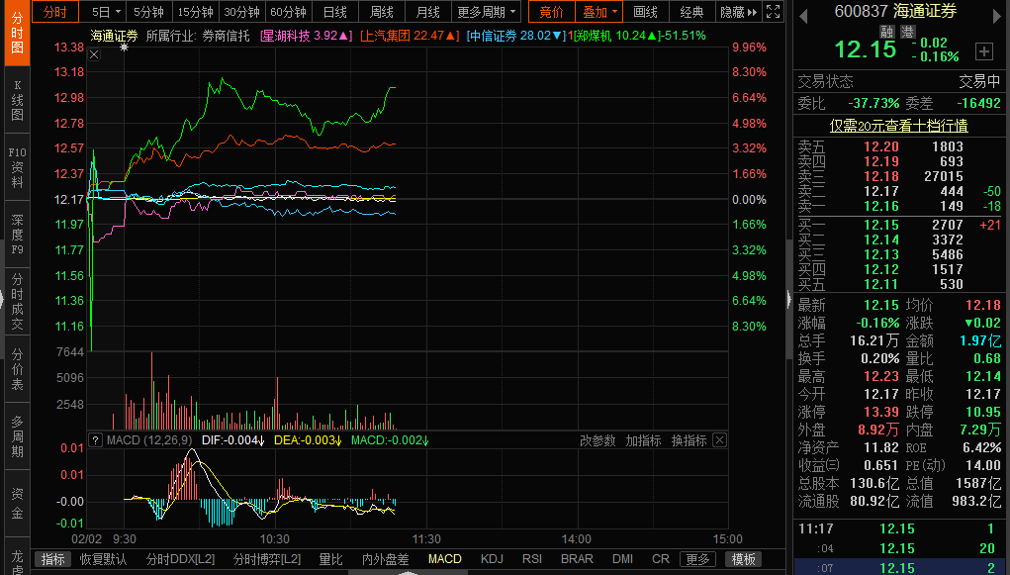Toggle the 竞价 auction view
Screen dimensions: 1010x575
(x=551, y=12)
